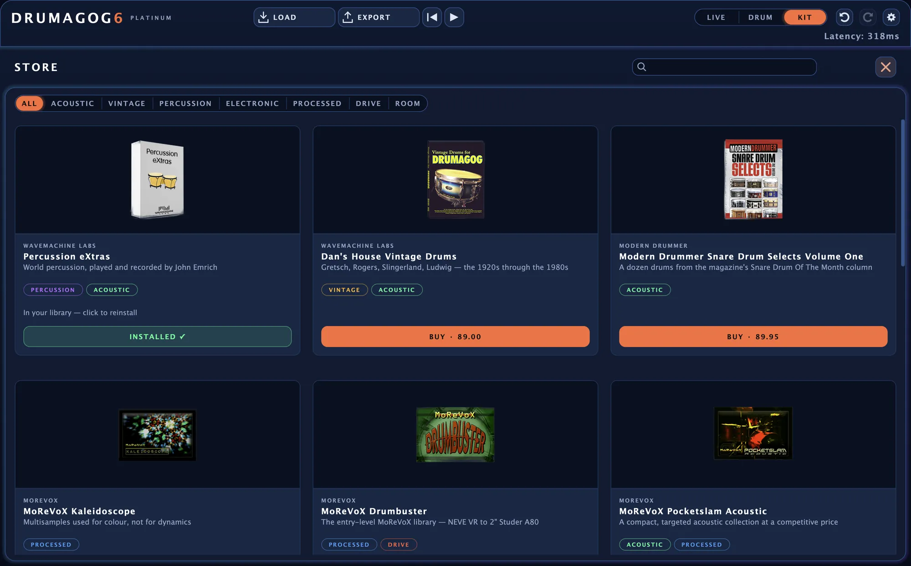This screenshot has height=566, width=911.
Task: Filter store by ELECTRONIC category
Action: 252,103
